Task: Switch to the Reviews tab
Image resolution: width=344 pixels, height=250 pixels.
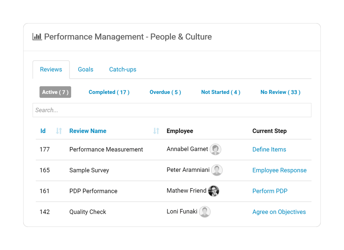Action: [51, 70]
